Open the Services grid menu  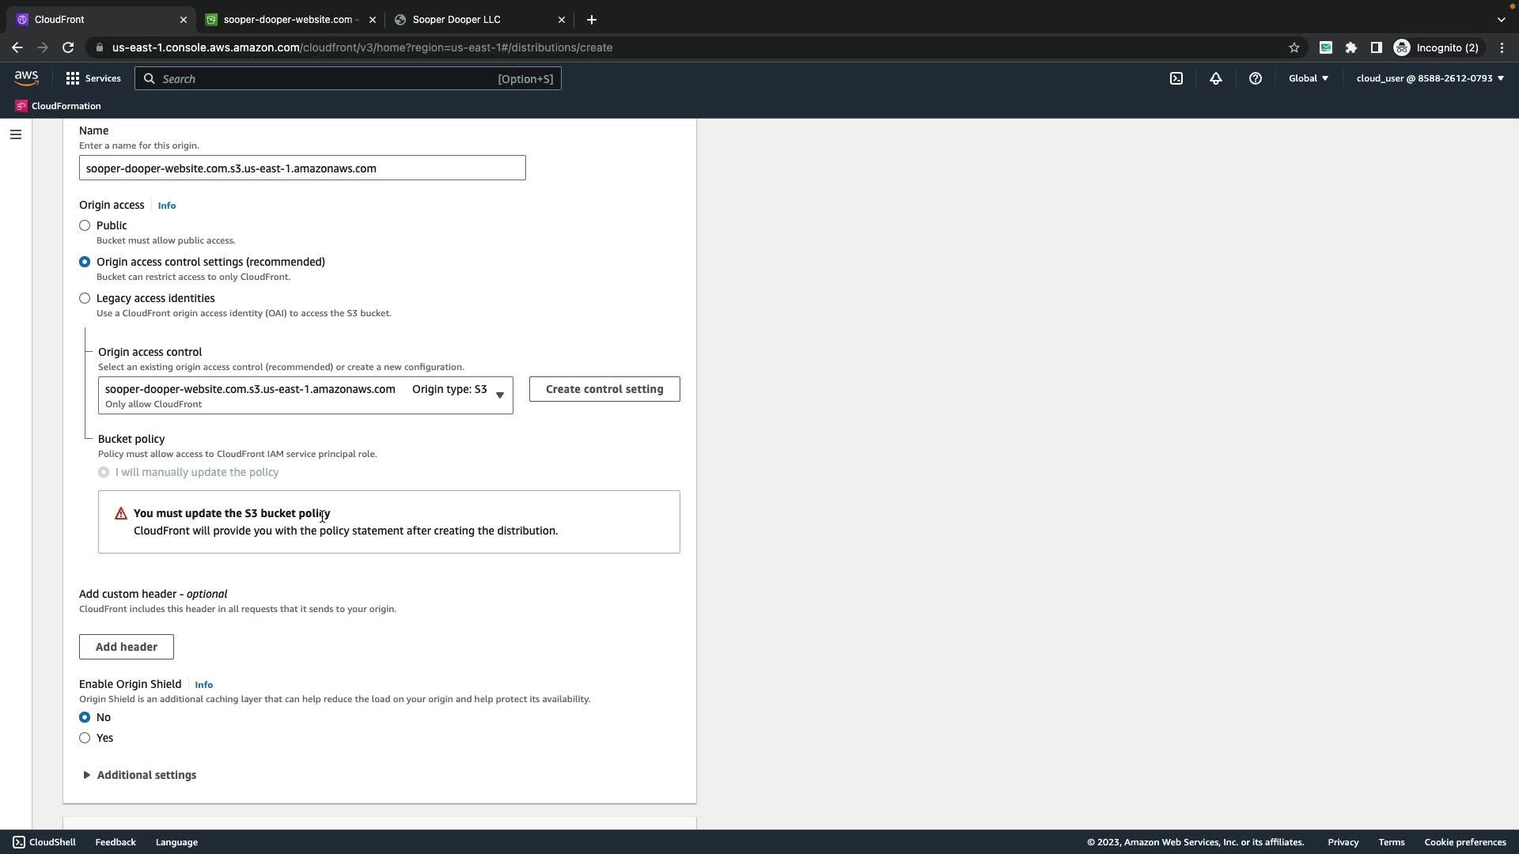pyautogui.click(x=93, y=78)
